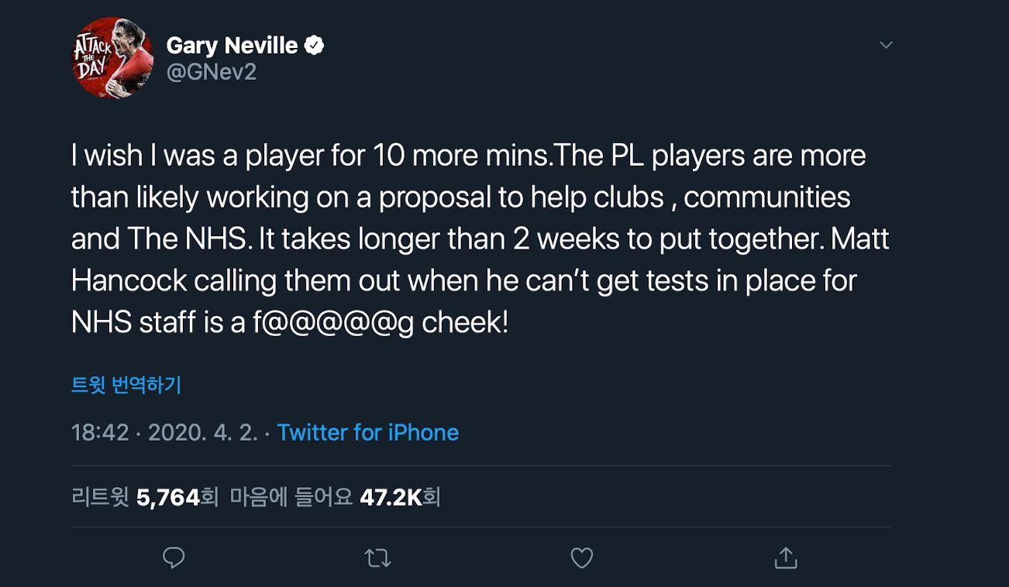Click the reply speech bubble icon
1009x587 pixels.
(174, 558)
